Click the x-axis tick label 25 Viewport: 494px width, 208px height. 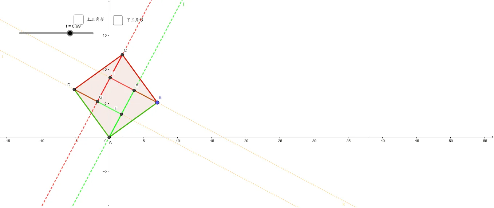pos(280,141)
